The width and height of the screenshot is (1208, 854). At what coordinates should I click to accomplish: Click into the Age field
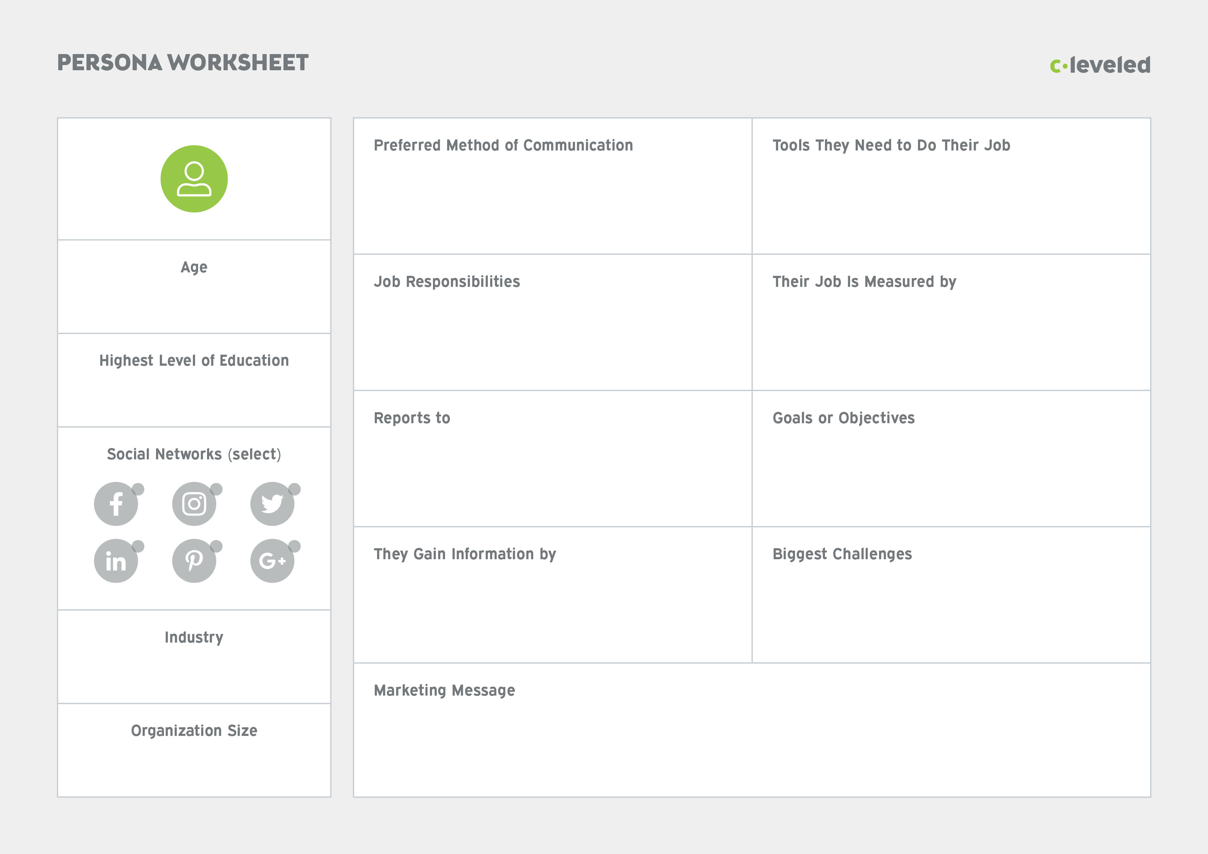pyautogui.click(x=194, y=300)
